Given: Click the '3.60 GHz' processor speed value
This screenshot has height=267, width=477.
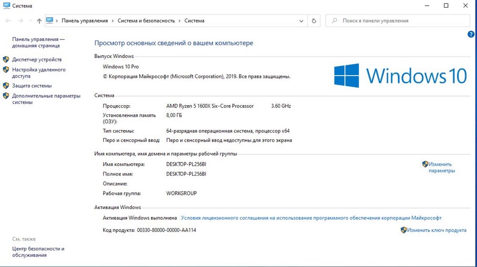Looking at the screenshot, I should [x=281, y=106].
